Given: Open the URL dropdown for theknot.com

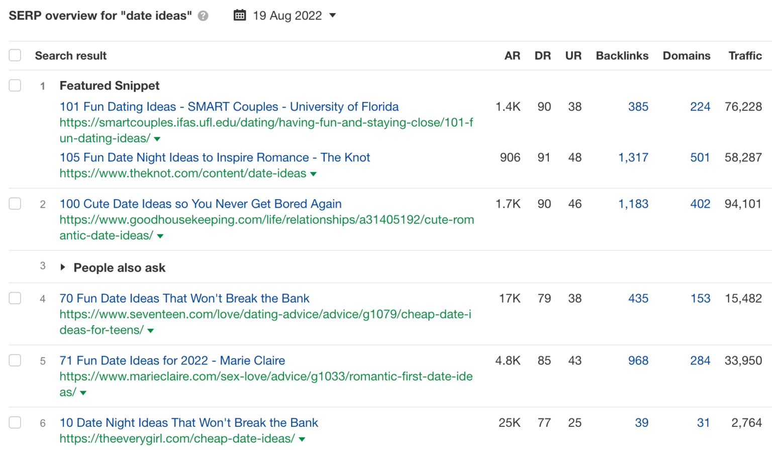Looking at the screenshot, I should (313, 173).
